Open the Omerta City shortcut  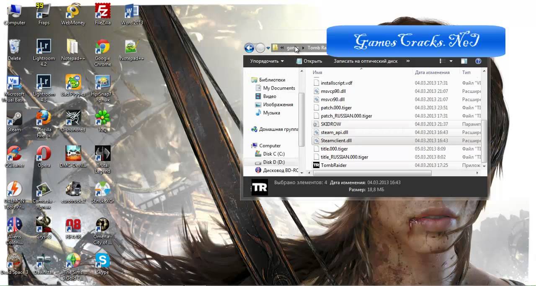tap(103, 231)
